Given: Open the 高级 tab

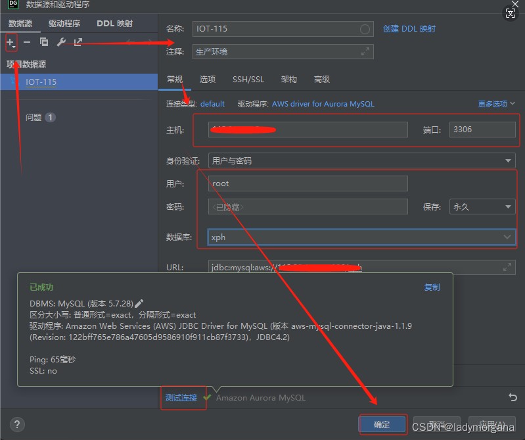Looking at the screenshot, I should tap(322, 80).
